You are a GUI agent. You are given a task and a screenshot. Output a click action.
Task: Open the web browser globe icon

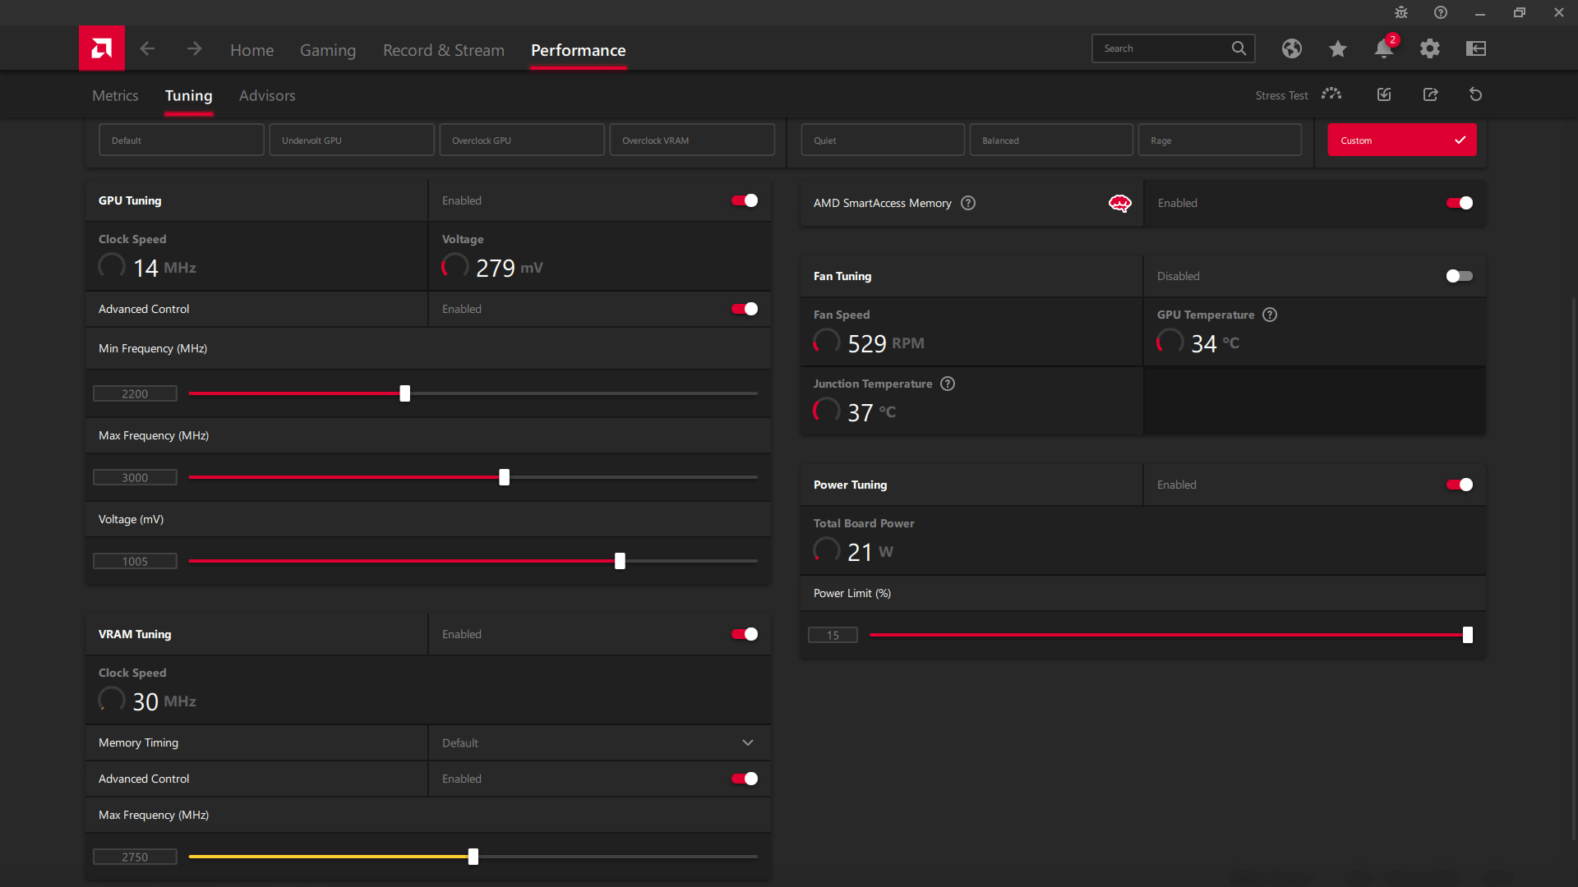(1292, 48)
